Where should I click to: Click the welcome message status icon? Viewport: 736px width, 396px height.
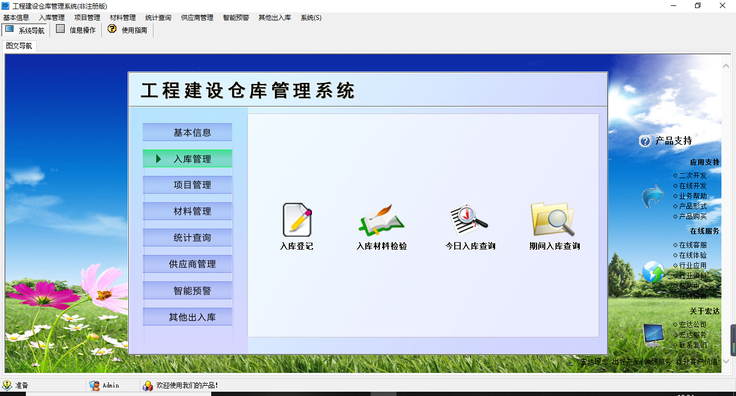(148, 385)
